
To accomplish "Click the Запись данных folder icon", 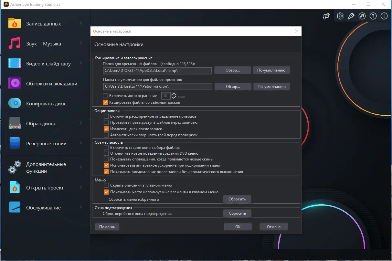I will coord(15,24).
